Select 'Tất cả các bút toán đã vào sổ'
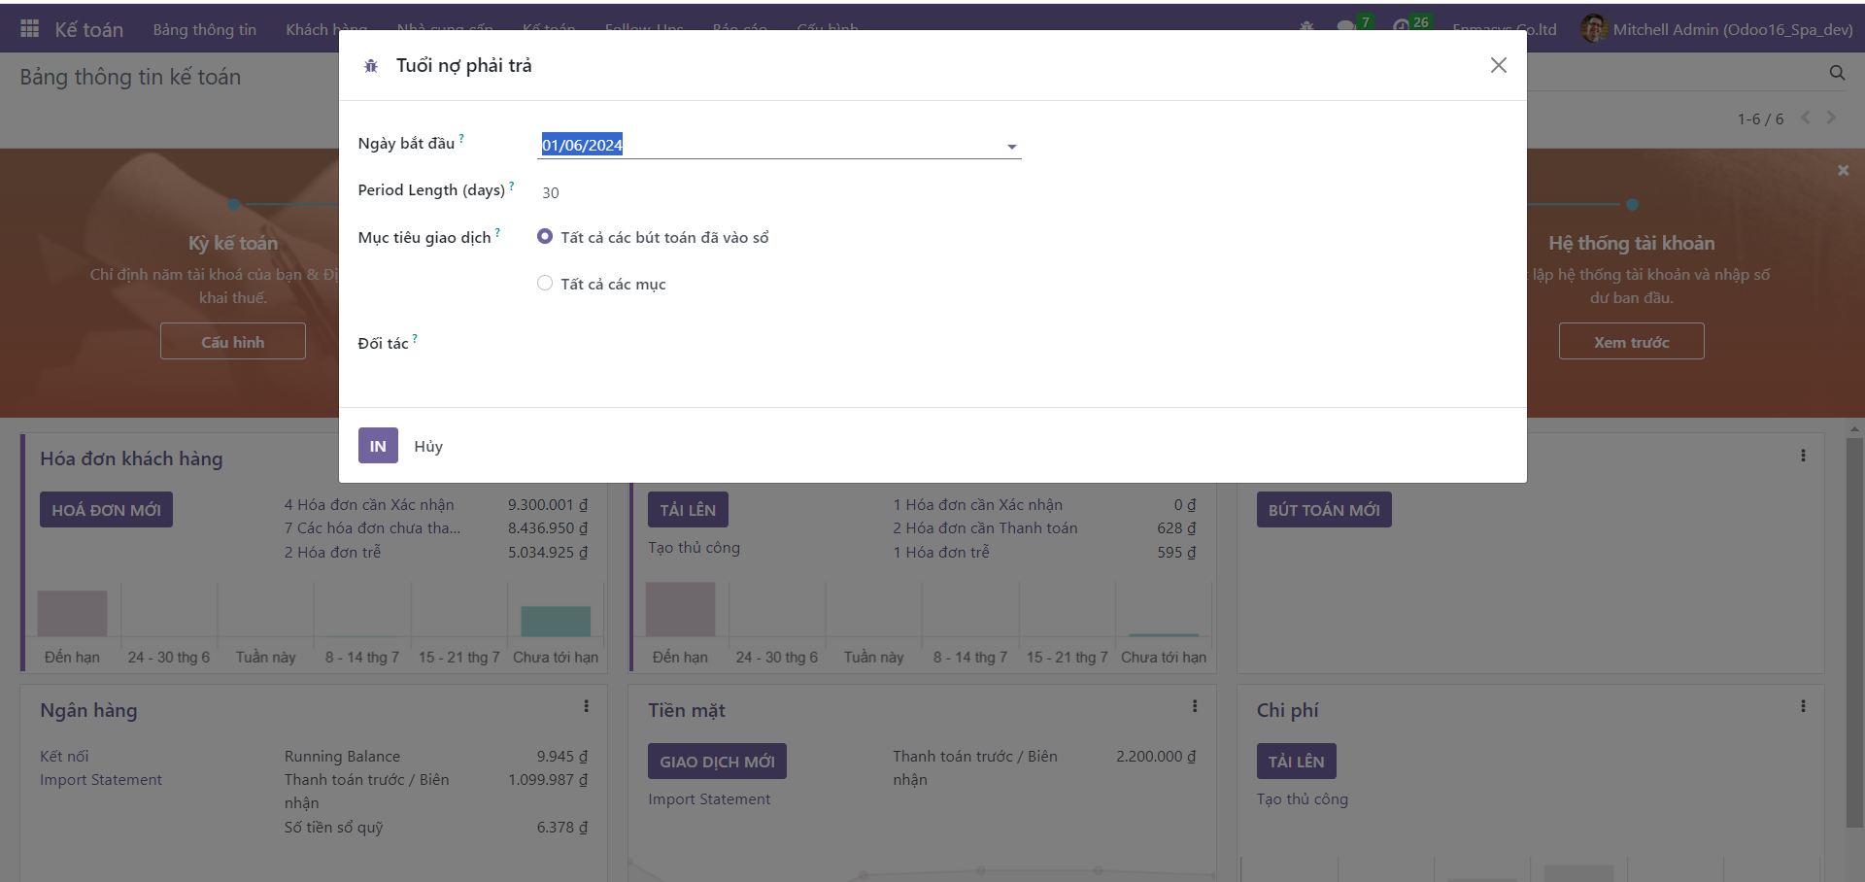Screen dimensions: 1865x882 (545, 237)
